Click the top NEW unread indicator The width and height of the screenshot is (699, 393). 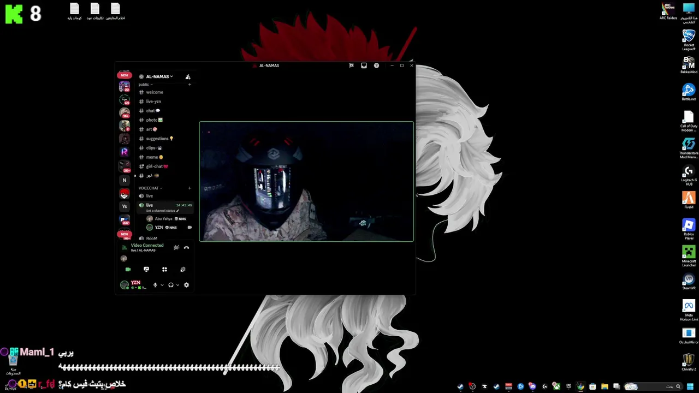(x=125, y=75)
